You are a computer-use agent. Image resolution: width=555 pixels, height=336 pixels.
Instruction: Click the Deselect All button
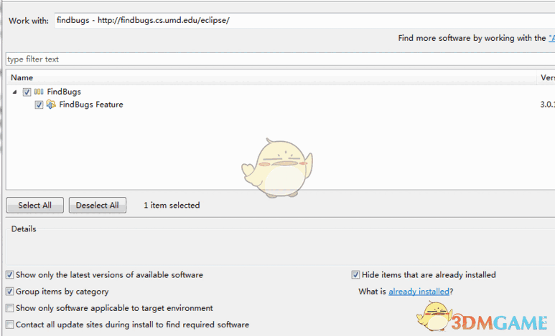[98, 206]
